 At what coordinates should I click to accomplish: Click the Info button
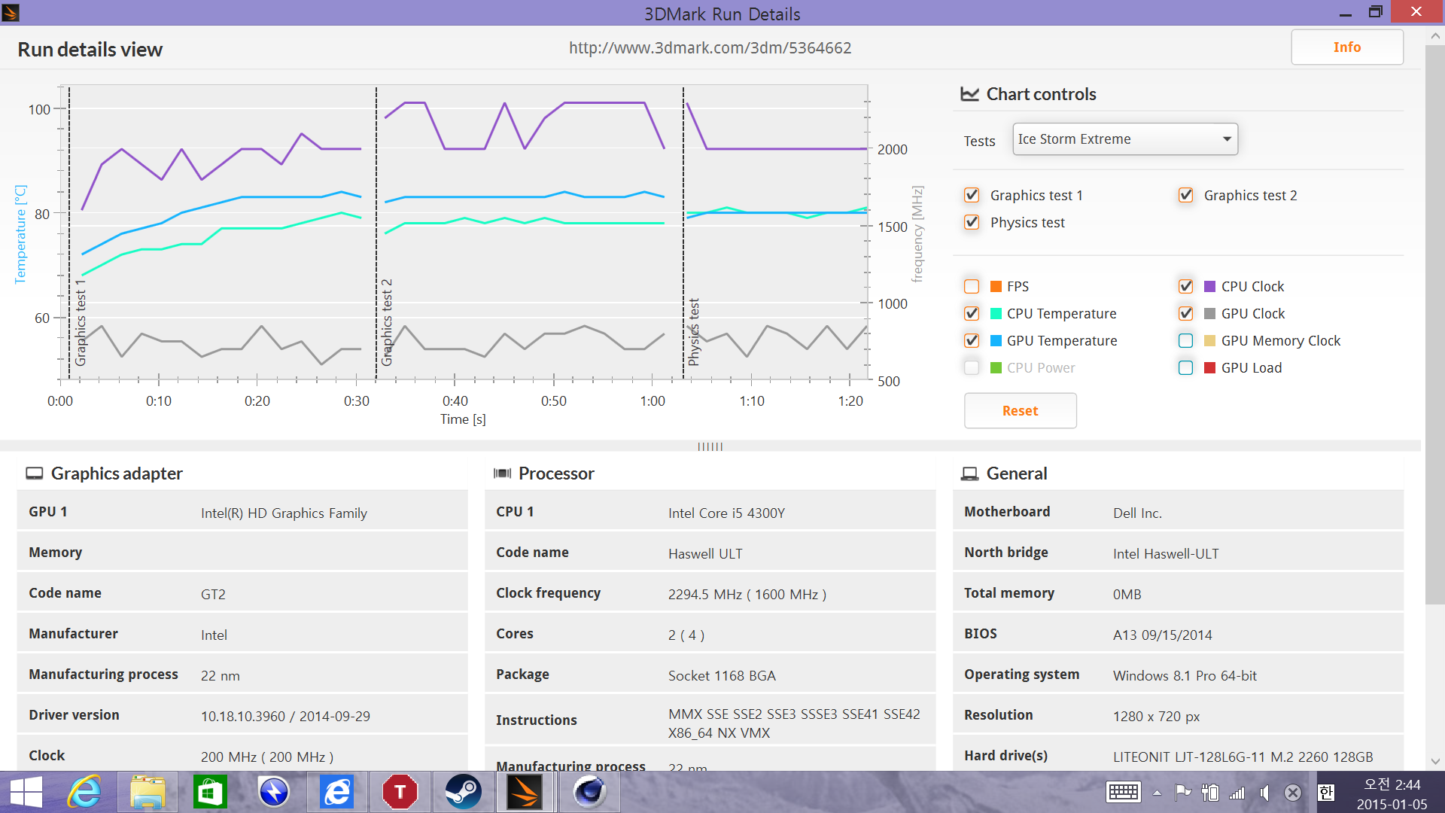(x=1346, y=47)
